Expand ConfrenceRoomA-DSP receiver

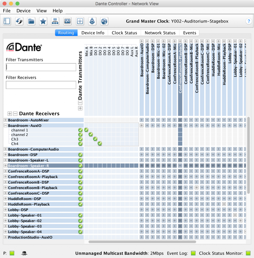coord(5,171)
